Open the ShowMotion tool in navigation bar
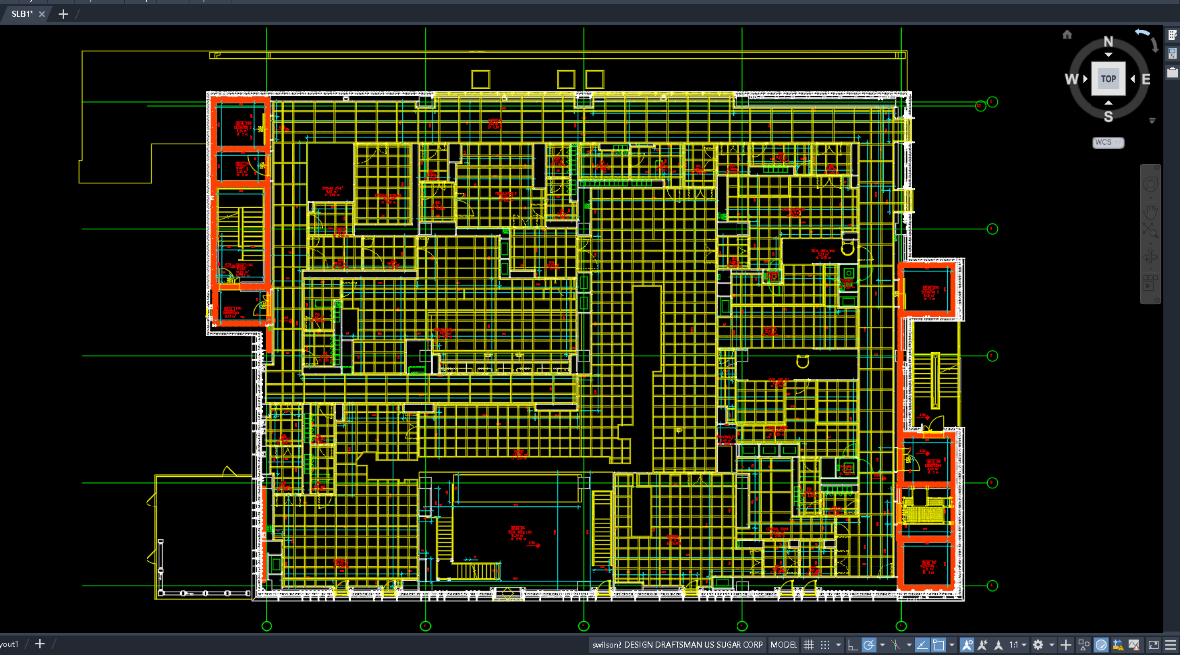1180x655 pixels. pos(1150,284)
